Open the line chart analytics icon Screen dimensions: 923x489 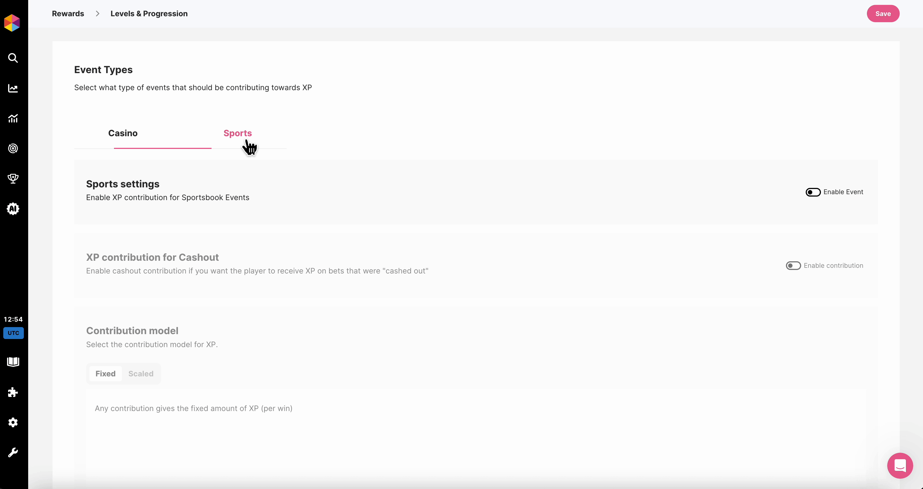13,89
